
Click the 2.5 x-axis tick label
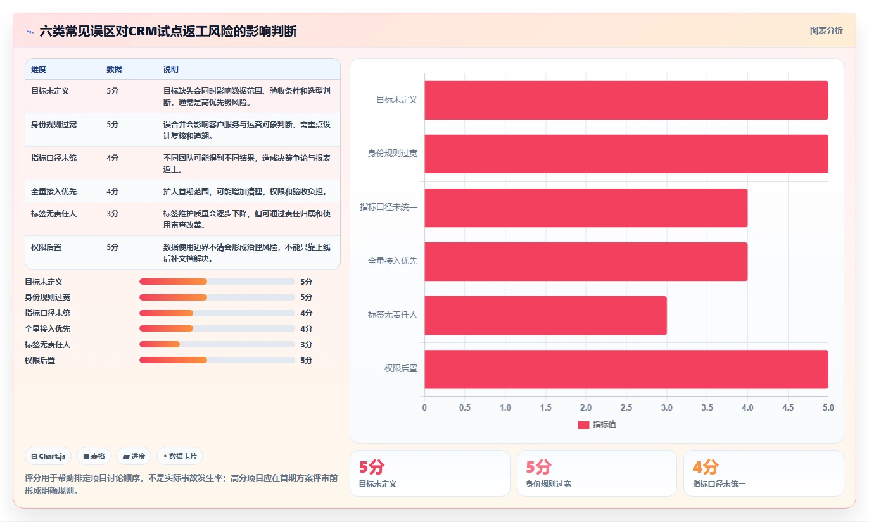coord(626,408)
